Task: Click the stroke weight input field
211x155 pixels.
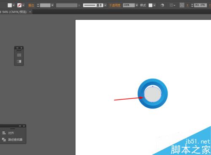Action: coord(45,5)
